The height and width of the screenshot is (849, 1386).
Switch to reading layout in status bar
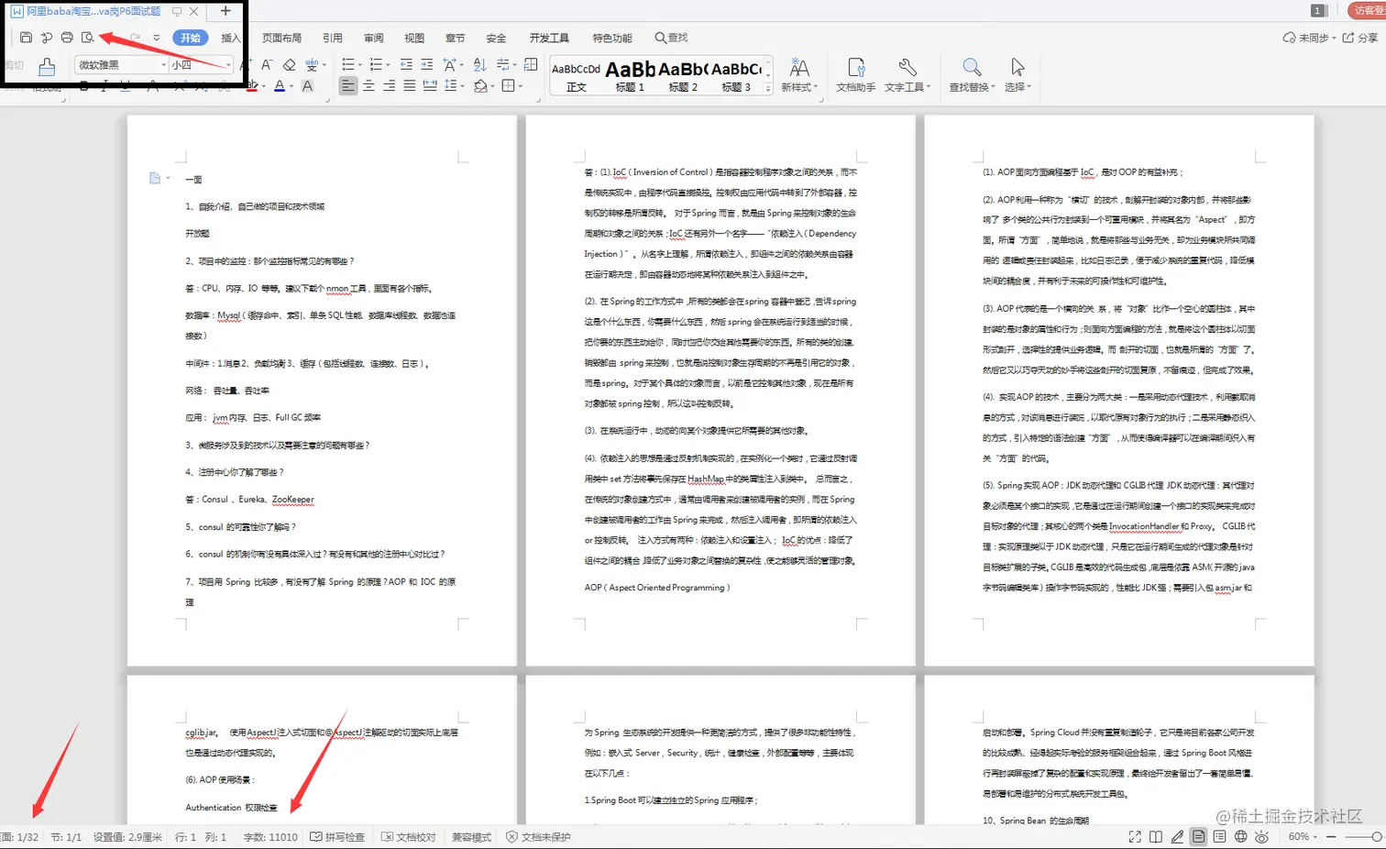pos(1156,837)
